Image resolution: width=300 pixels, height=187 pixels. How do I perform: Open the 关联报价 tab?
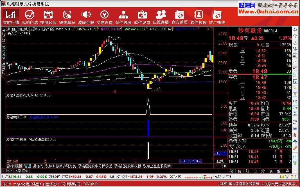coord(22,170)
